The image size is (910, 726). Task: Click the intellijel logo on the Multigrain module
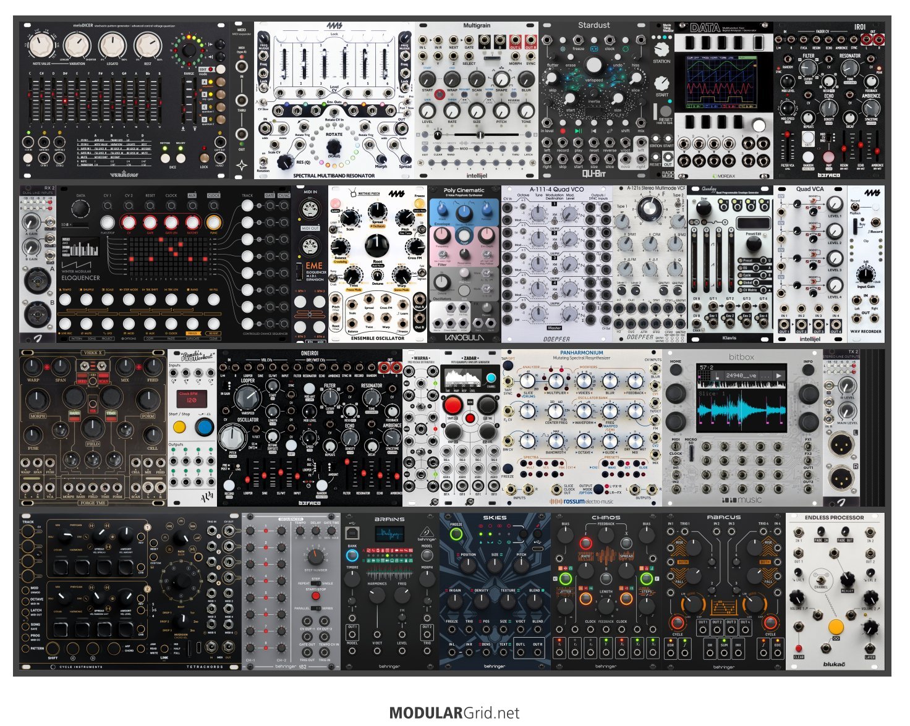click(477, 175)
